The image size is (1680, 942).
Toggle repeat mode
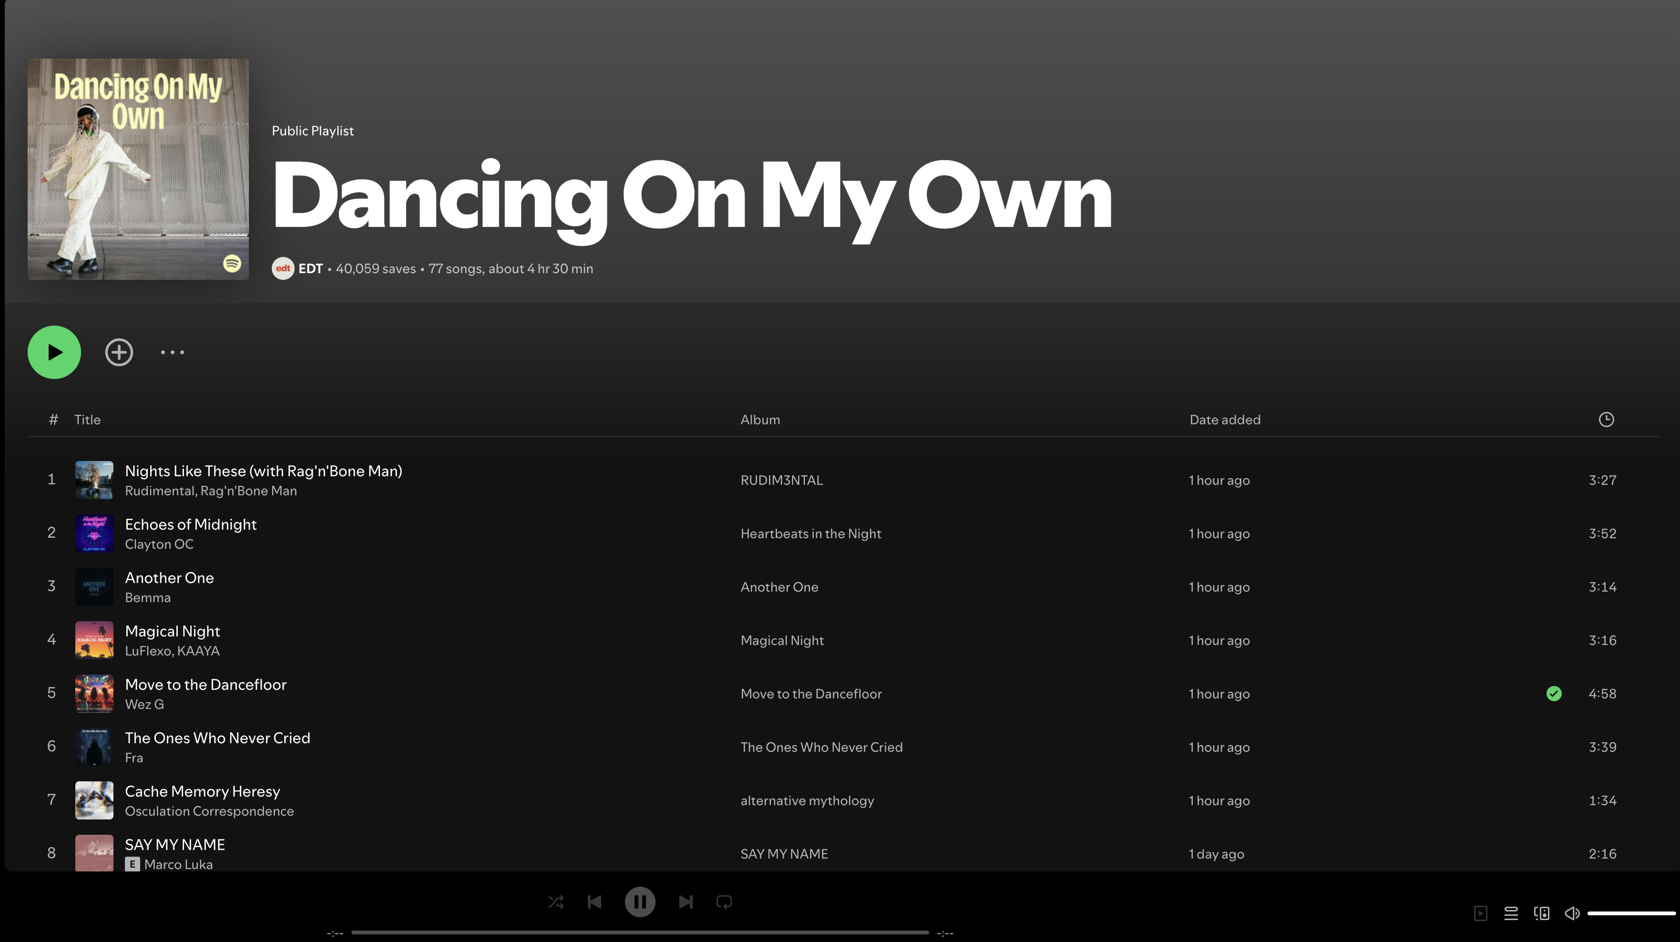pyautogui.click(x=724, y=901)
